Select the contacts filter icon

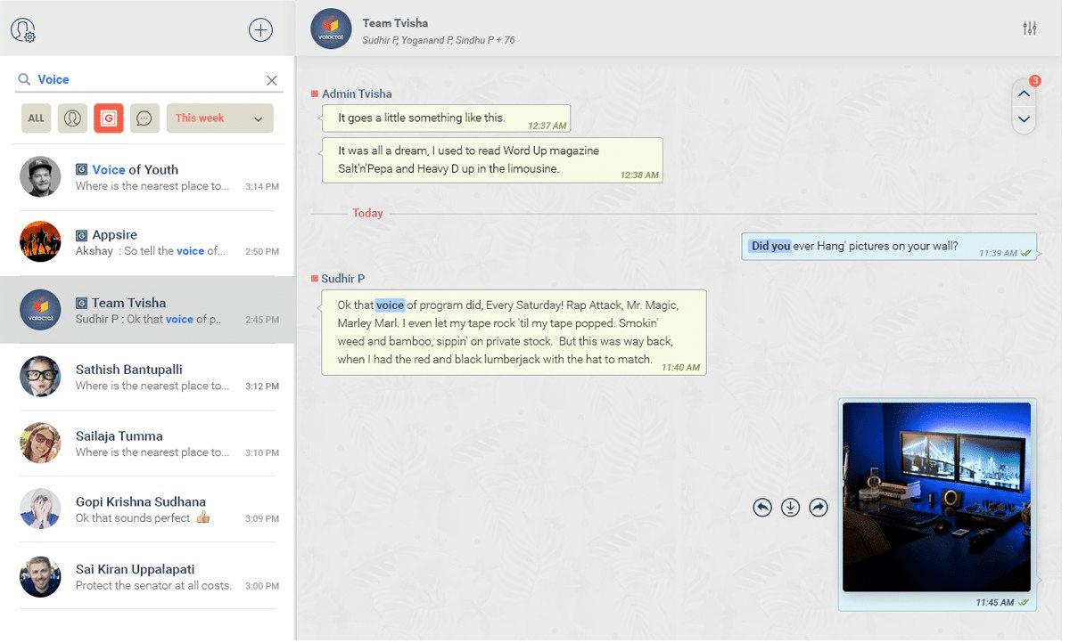[72, 118]
